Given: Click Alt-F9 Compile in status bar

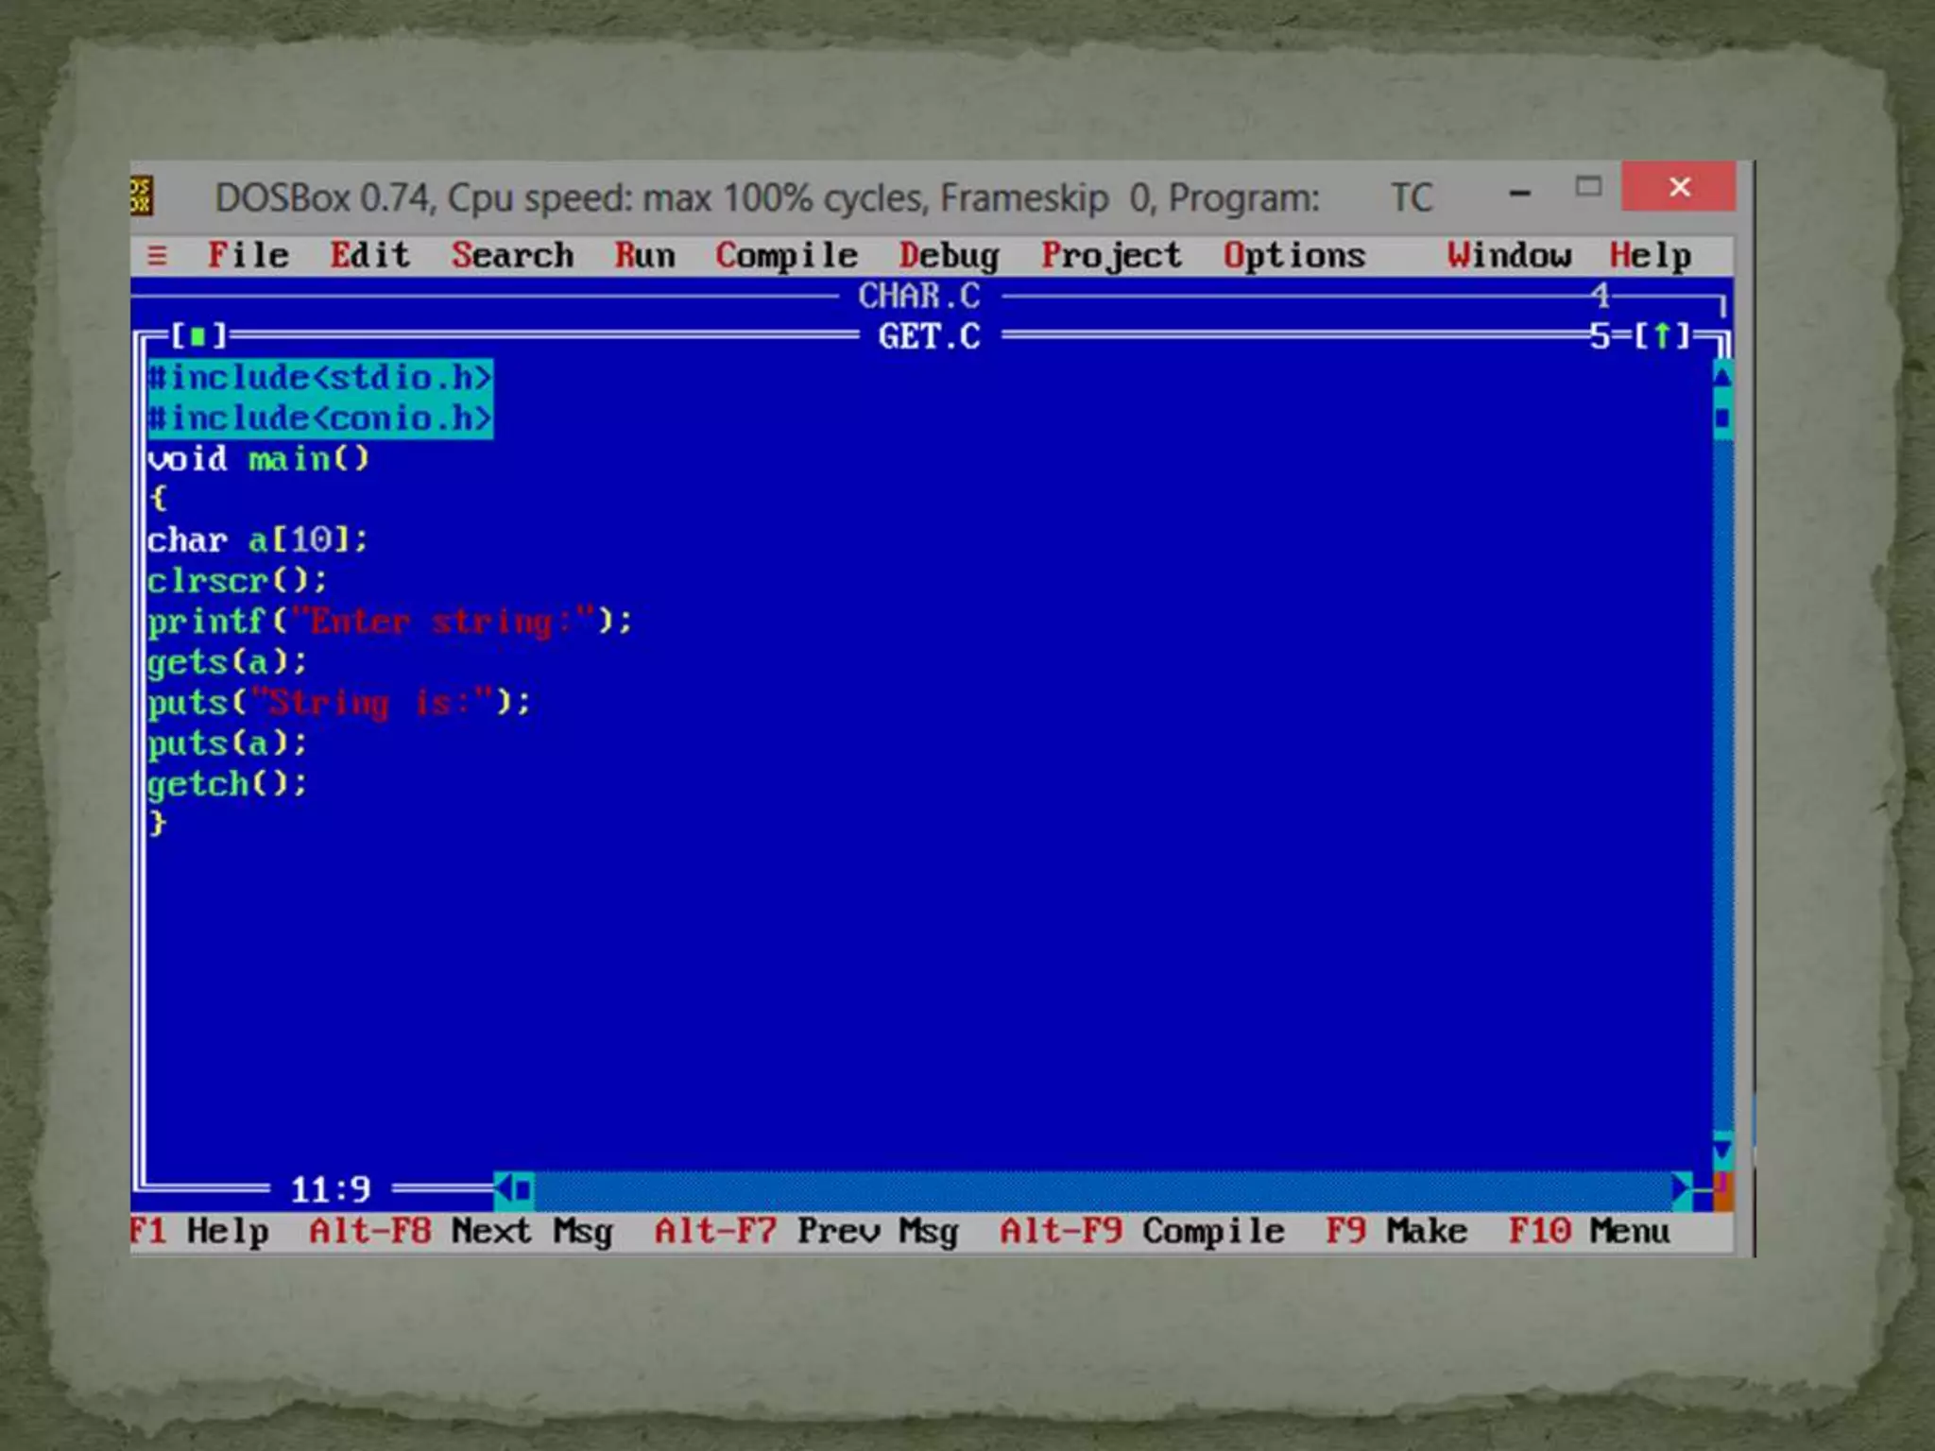Looking at the screenshot, I should [x=1142, y=1231].
